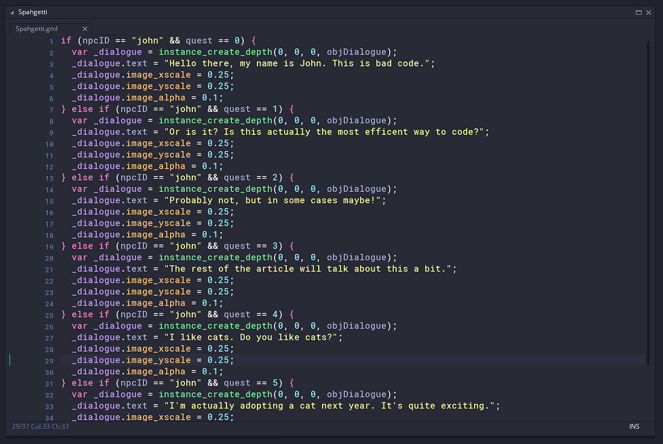The width and height of the screenshot is (663, 444).
Task: Click the Spahgetti title bar label
Action: 33,12
